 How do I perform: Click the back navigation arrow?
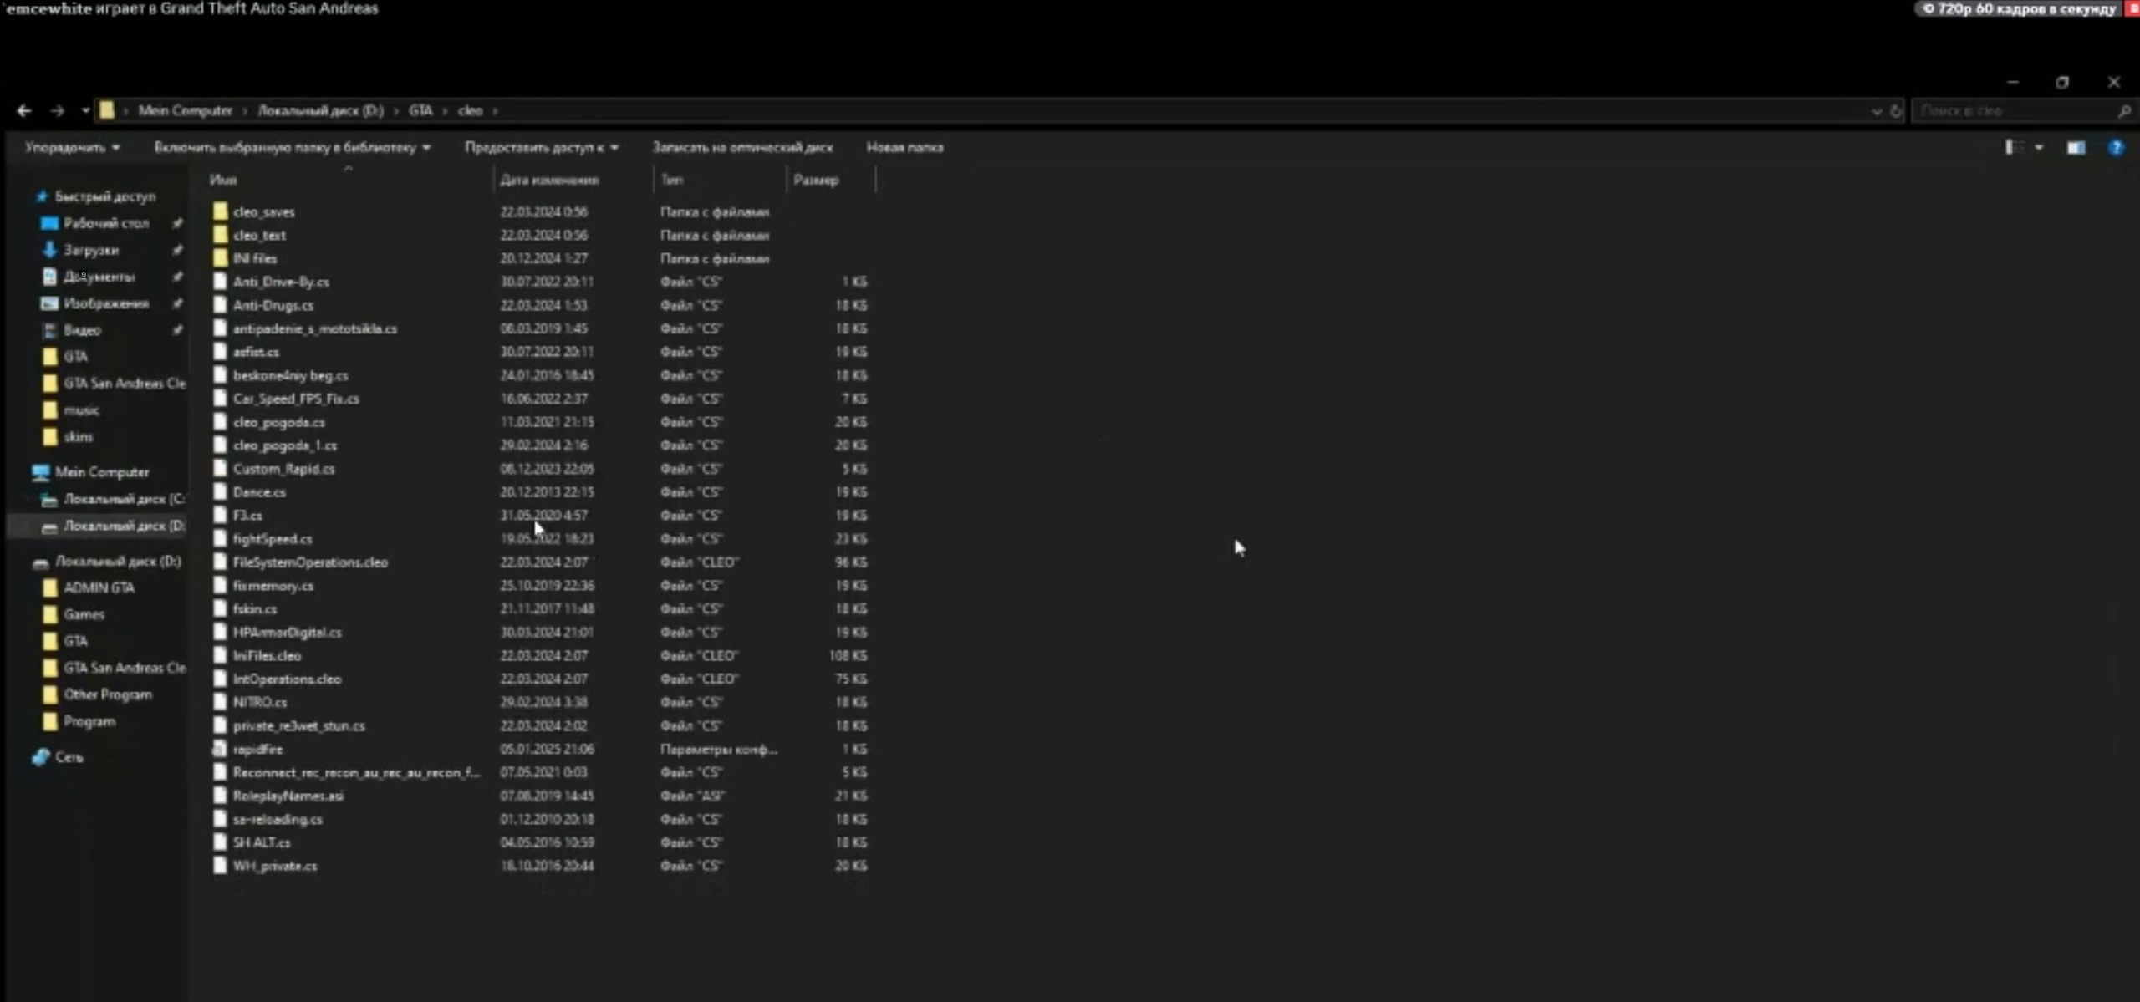[x=23, y=110]
